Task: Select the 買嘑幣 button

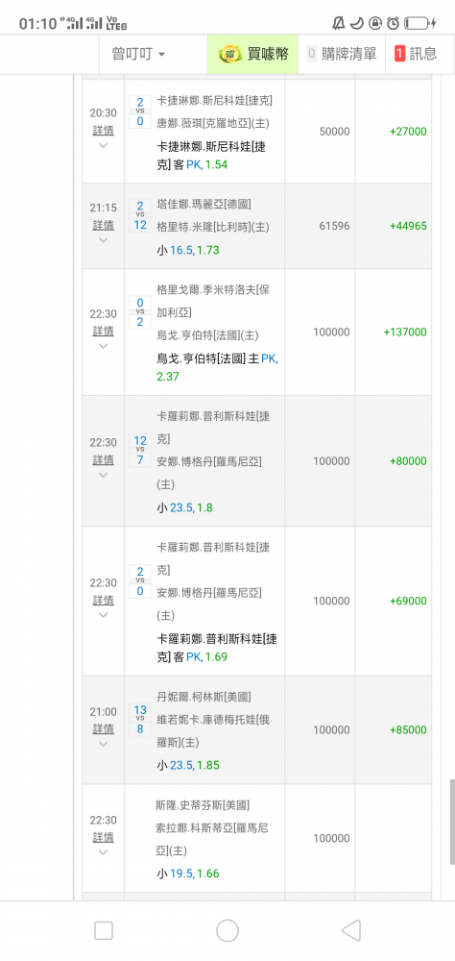Action: coord(252,54)
